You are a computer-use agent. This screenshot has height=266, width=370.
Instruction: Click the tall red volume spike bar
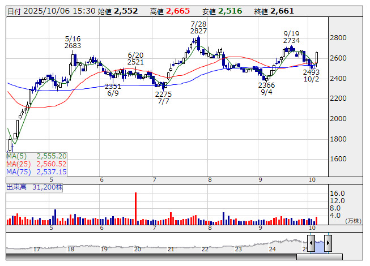click(x=135, y=208)
